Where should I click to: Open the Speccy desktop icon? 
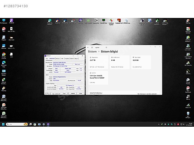188,97
